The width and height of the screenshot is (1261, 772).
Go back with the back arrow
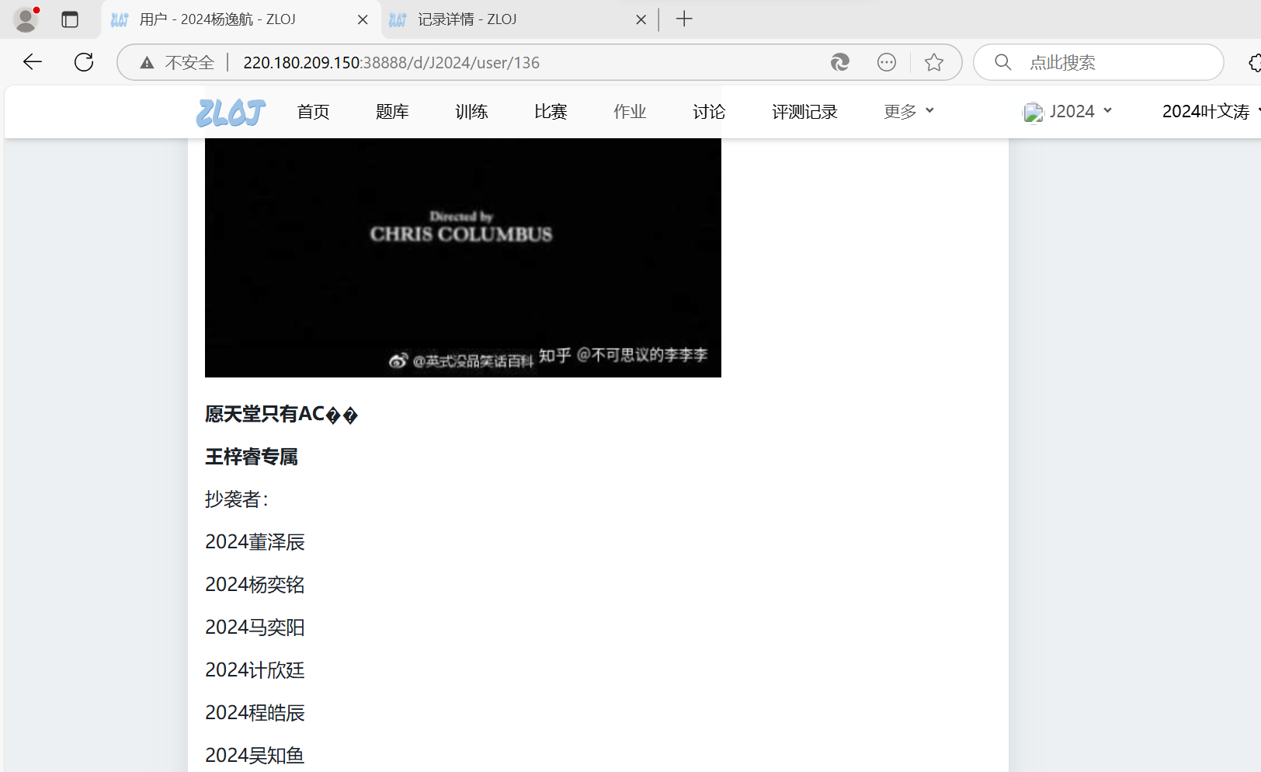tap(32, 62)
